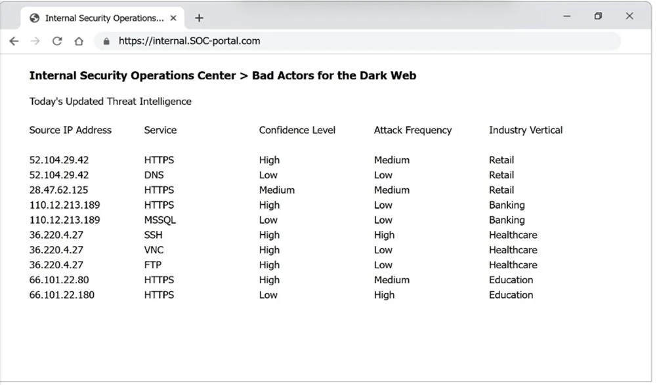Minimize the browser window
Screen dimensions: 657x385
tap(566, 16)
